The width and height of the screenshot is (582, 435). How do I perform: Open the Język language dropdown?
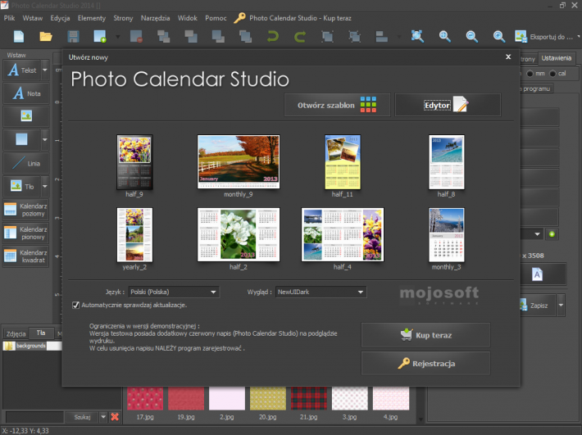[x=174, y=292]
